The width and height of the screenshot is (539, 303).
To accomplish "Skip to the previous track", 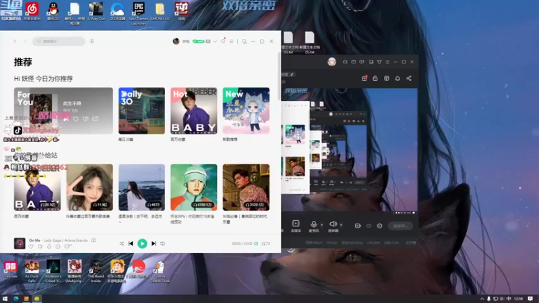I will point(131,244).
